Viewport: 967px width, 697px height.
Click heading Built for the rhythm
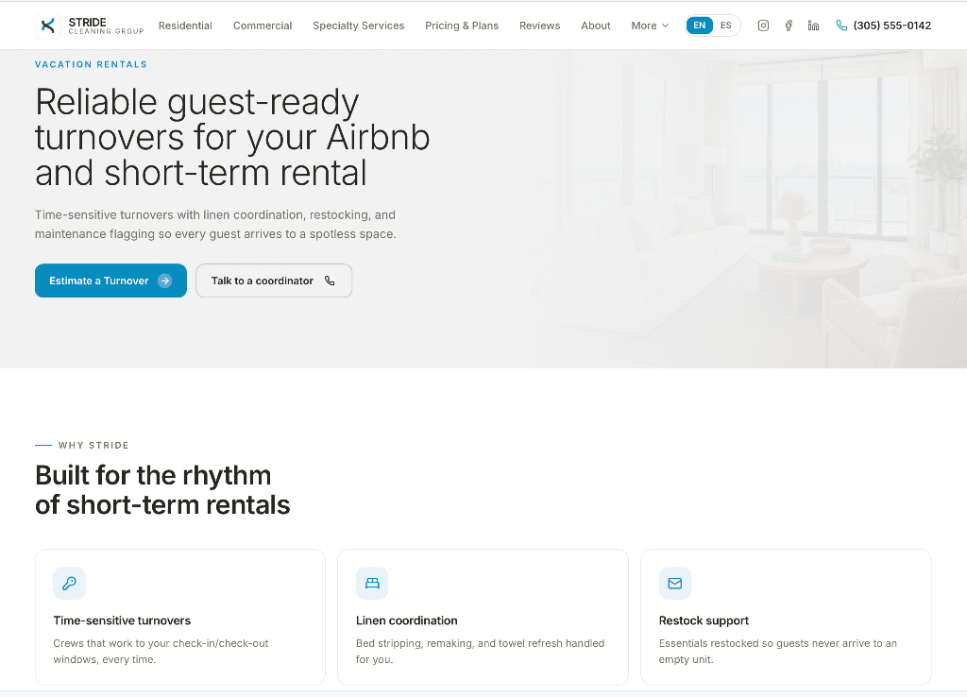(162, 490)
